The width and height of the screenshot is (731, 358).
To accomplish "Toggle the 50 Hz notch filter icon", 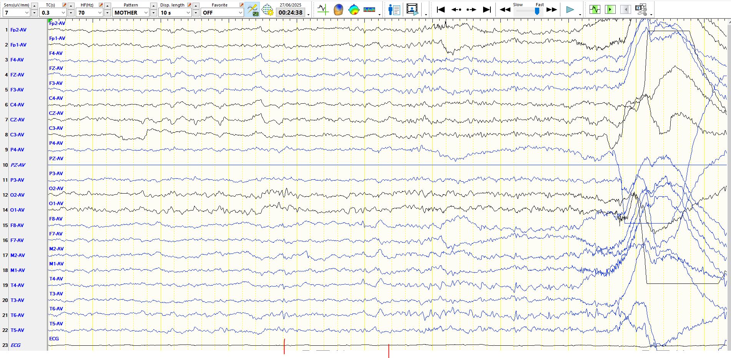I will pyautogui.click(x=253, y=10).
